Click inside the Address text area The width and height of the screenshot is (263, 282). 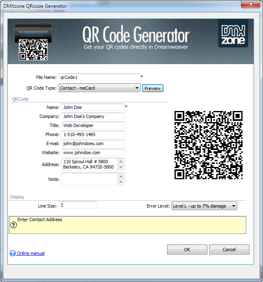[89, 164]
